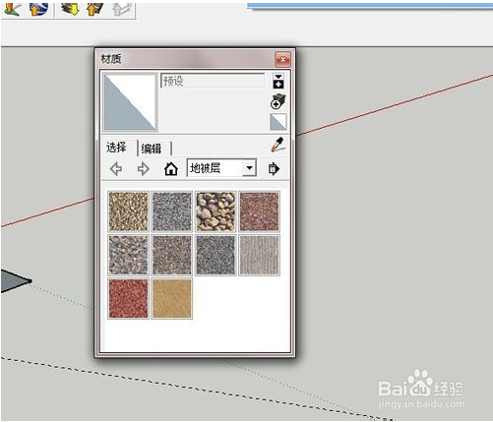Select the beige gravel material thumbnail
Screen dimensions: 493x422
click(x=128, y=211)
